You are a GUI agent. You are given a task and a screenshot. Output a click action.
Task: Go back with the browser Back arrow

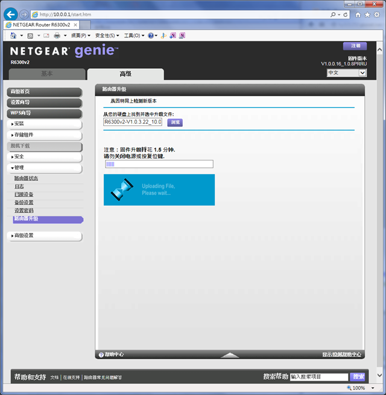tap(11, 14)
